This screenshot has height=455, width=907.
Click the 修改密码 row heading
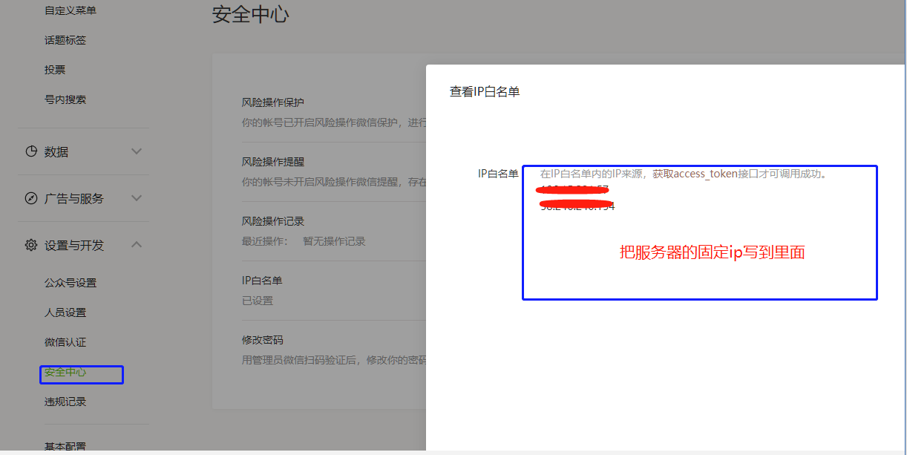coord(262,340)
